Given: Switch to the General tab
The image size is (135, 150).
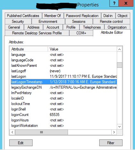Looking at the screenshot, I should tap(14, 27).
